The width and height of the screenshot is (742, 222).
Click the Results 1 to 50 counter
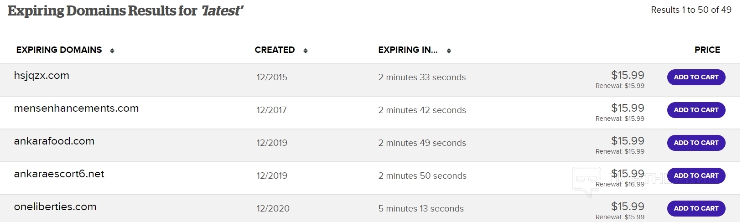(691, 10)
